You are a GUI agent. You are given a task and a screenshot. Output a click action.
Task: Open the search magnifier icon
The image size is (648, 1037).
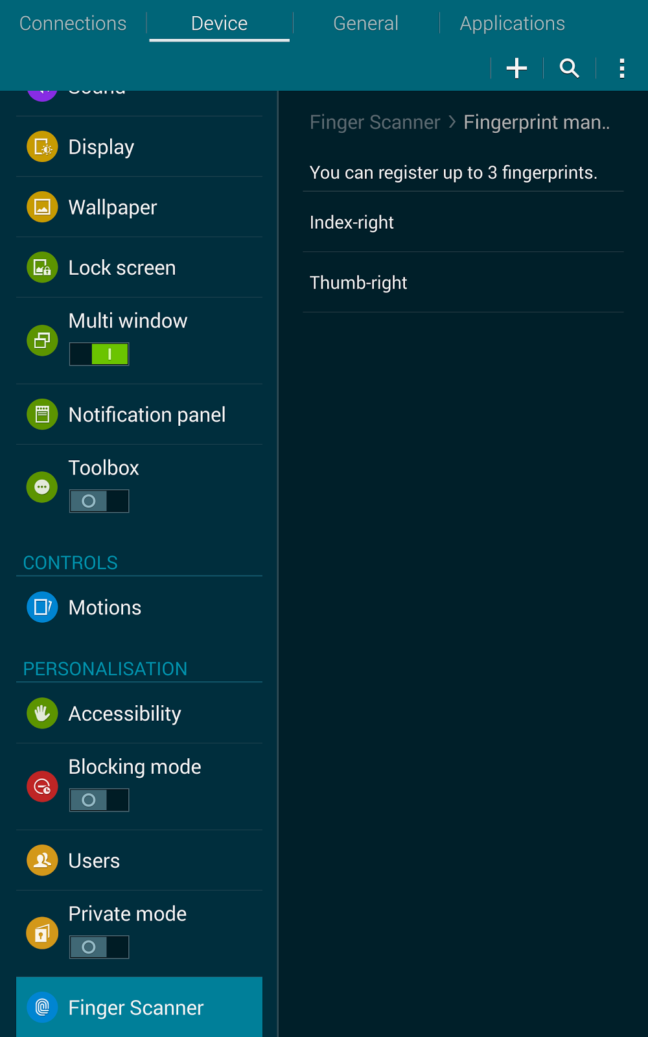coord(570,68)
